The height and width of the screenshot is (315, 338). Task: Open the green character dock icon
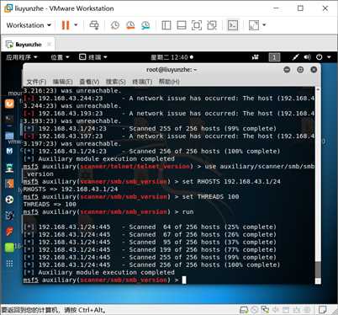(9, 168)
